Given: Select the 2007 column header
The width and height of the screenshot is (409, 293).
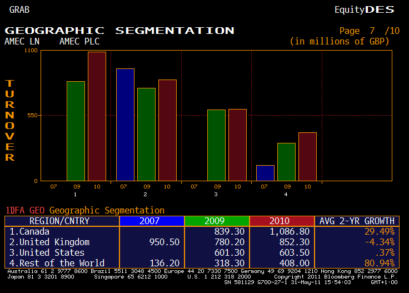Looking at the screenshot, I should click(x=152, y=221).
